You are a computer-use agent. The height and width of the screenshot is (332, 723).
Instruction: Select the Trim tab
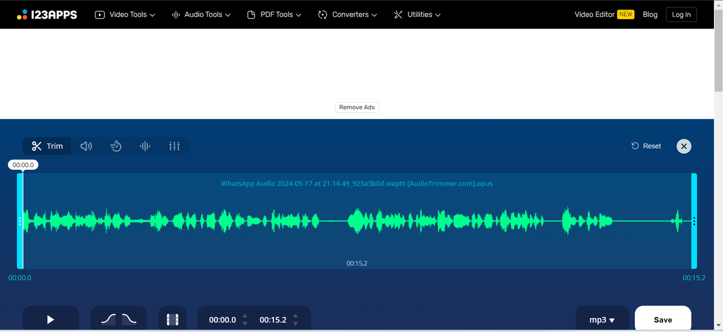pyautogui.click(x=47, y=146)
